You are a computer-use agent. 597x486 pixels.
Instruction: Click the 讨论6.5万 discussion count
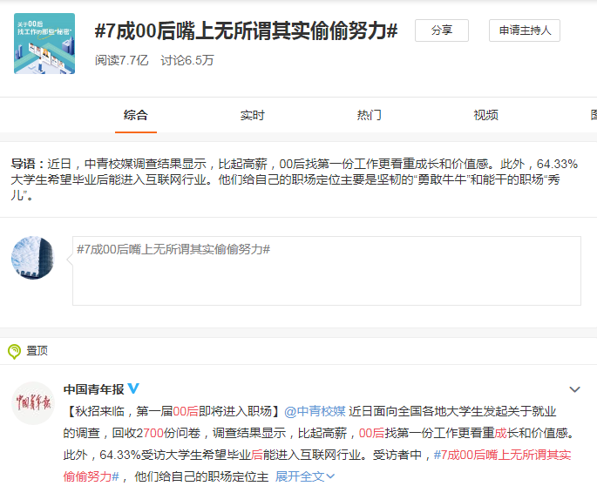[187, 60]
